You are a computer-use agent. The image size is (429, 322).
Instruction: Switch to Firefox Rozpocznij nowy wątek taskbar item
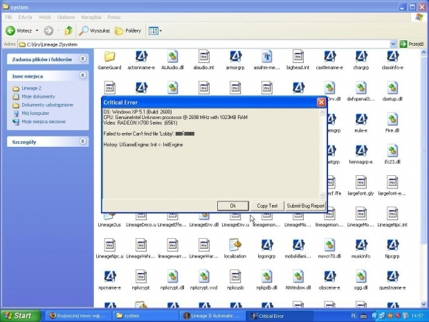(78, 316)
